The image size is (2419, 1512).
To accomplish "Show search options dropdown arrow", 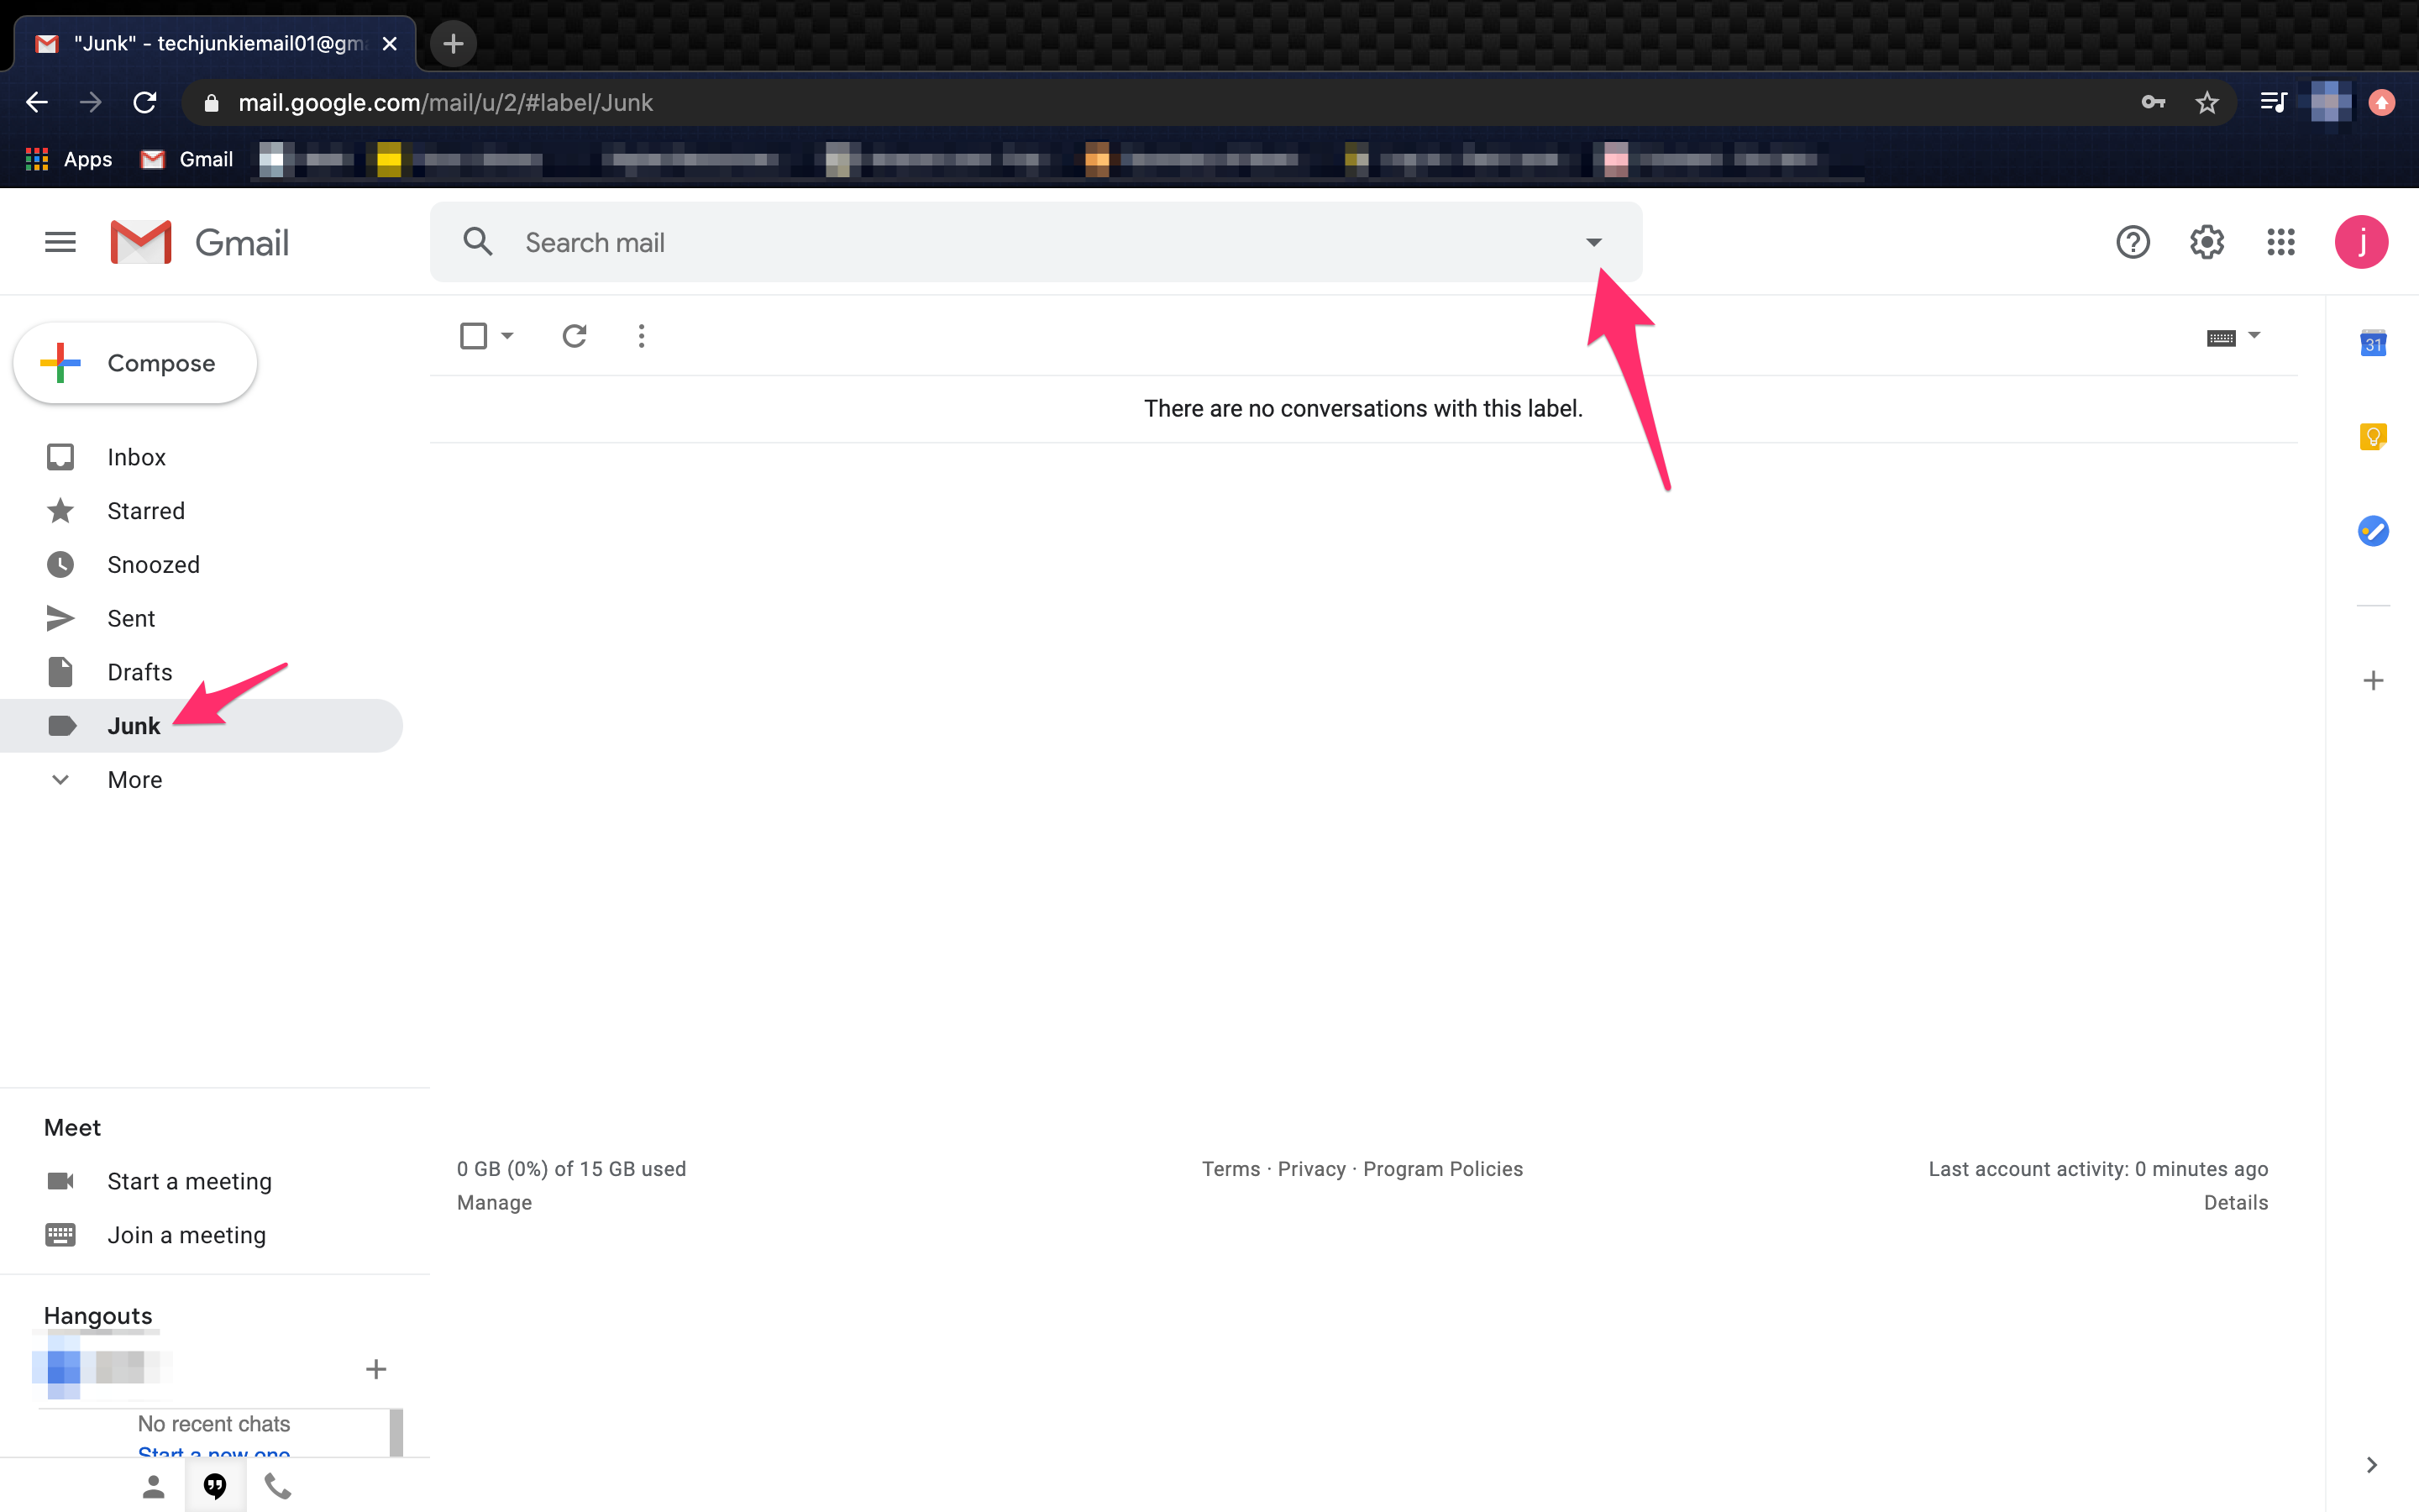I will pyautogui.click(x=1593, y=242).
